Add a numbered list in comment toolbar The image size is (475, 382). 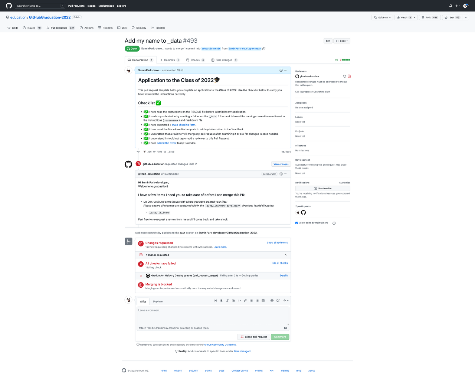pos(257,301)
